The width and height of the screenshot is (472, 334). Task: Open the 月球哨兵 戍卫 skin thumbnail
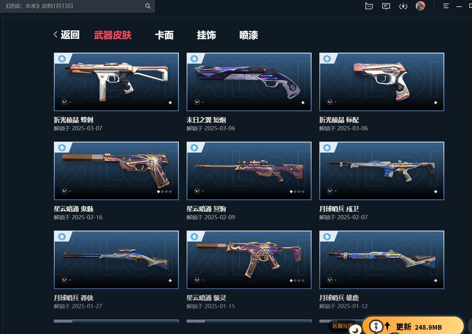coord(382,171)
